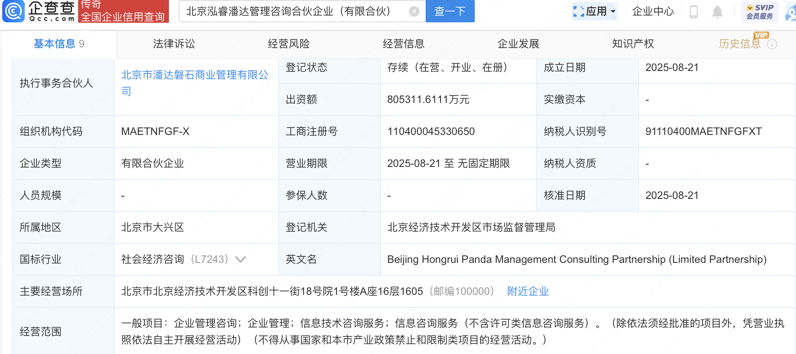Open the 知识产权 tab
796x354 pixels.
point(633,44)
